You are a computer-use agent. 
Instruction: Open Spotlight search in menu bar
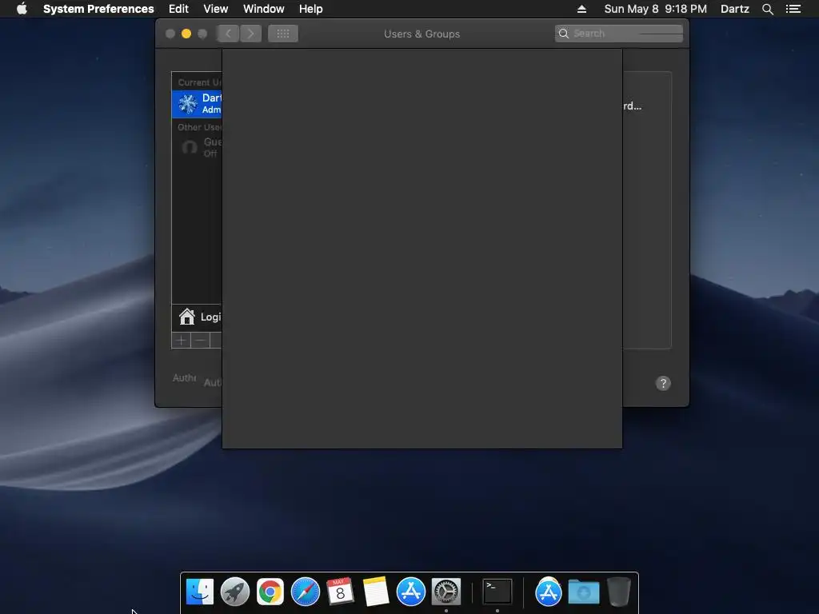tap(767, 9)
